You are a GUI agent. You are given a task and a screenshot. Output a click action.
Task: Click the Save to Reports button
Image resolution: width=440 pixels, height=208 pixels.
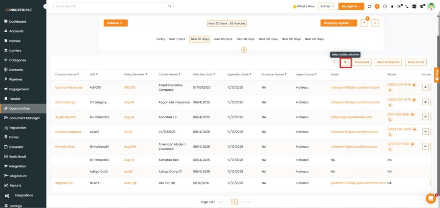tap(388, 62)
